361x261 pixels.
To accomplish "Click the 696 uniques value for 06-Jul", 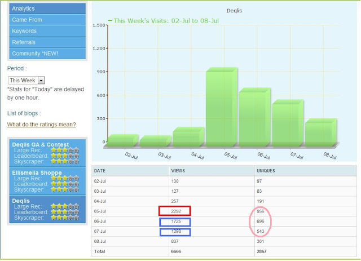I will click(261, 222).
